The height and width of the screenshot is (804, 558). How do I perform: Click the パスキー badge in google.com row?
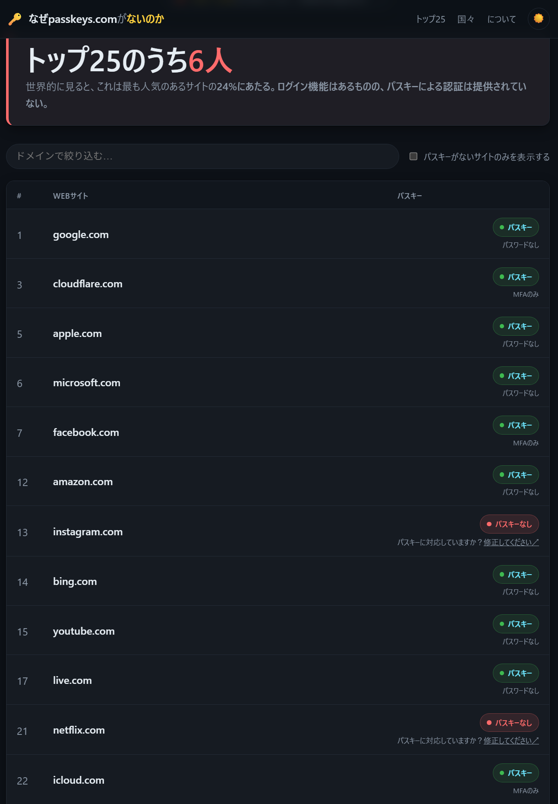pos(516,227)
